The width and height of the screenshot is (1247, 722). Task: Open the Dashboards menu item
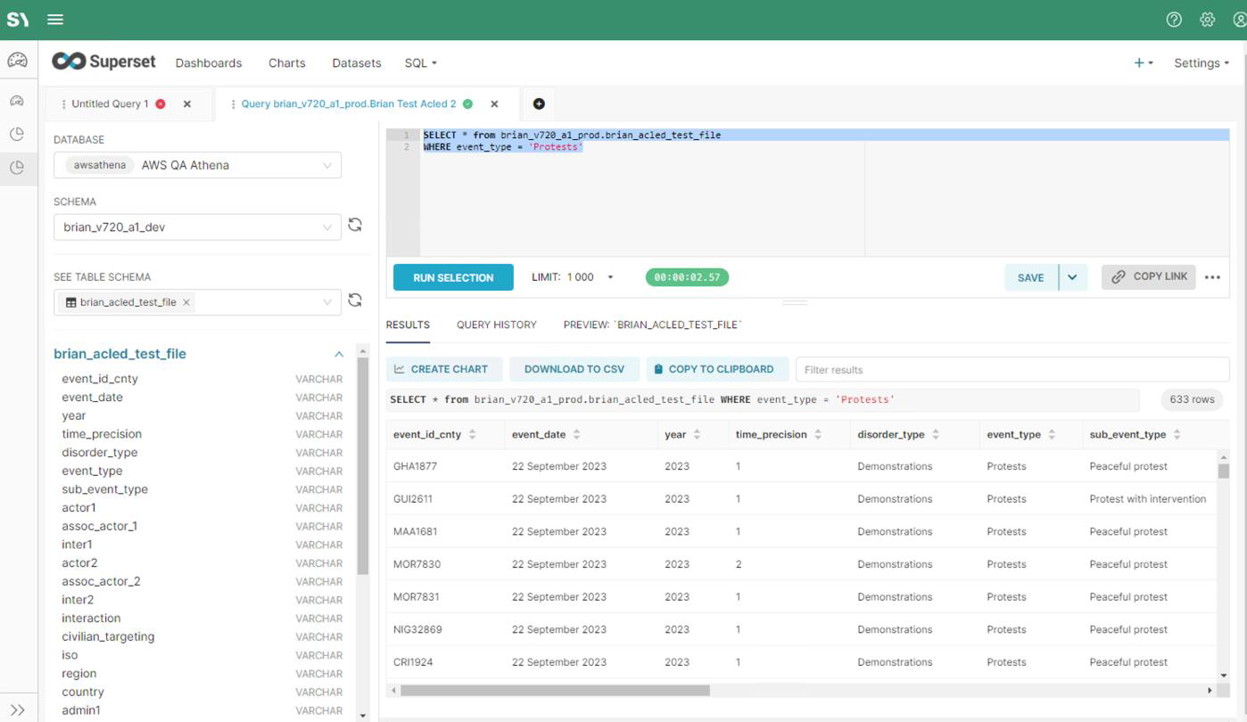[x=209, y=63]
